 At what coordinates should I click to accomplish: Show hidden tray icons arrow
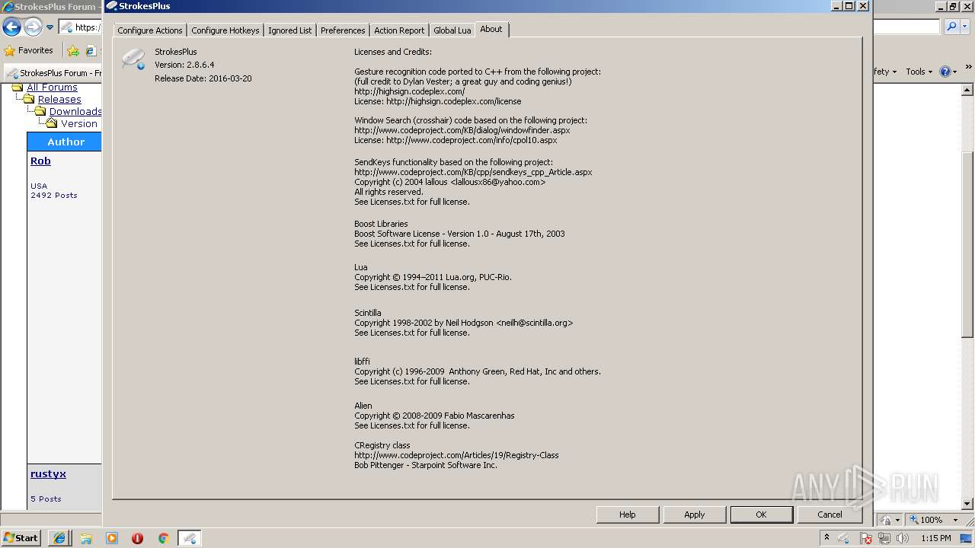click(826, 538)
